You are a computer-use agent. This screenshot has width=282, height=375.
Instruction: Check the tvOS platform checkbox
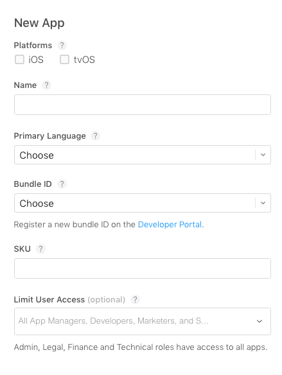65,60
